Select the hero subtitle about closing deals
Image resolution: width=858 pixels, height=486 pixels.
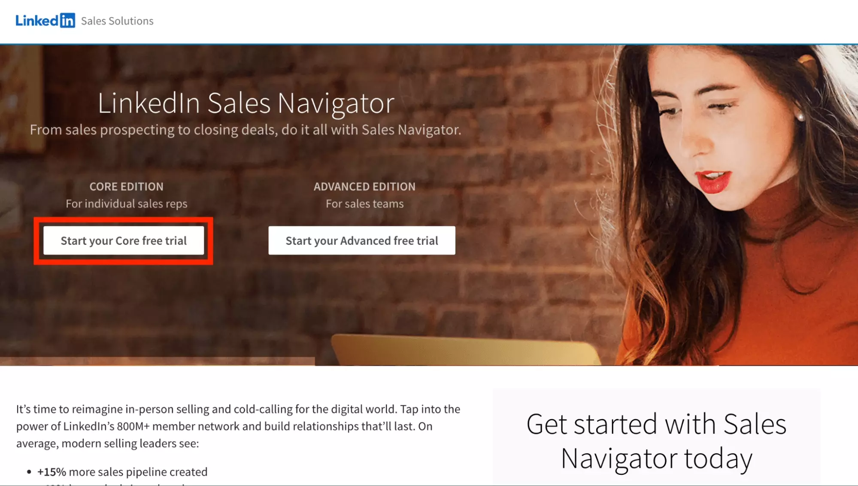pyautogui.click(x=246, y=130)
